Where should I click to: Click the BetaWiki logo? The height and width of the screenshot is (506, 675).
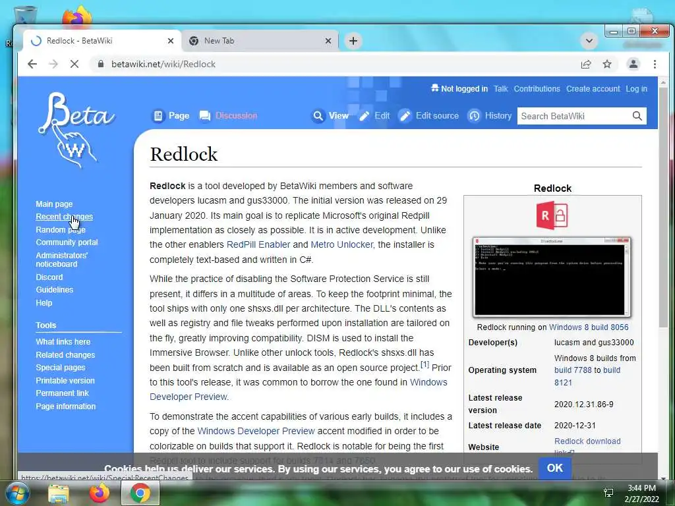(76, 130)
